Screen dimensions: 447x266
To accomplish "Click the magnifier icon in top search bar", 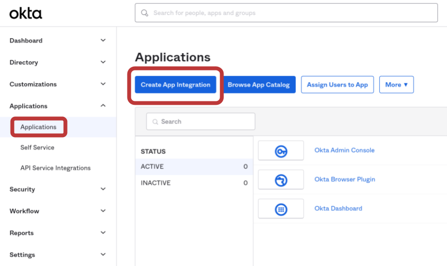I will tap(145, 13).
